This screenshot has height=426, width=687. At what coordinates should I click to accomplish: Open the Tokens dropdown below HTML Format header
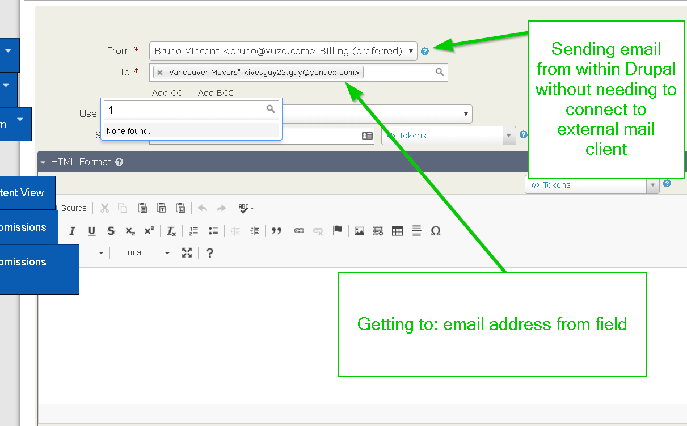(x=592, y=185)
